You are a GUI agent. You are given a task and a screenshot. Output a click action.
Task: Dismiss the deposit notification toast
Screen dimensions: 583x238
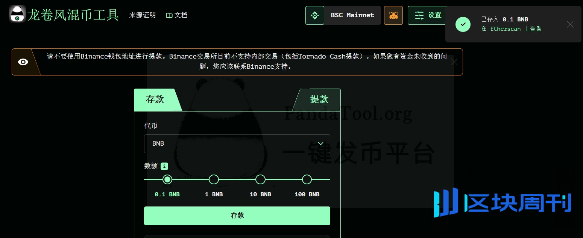point(570,24)
